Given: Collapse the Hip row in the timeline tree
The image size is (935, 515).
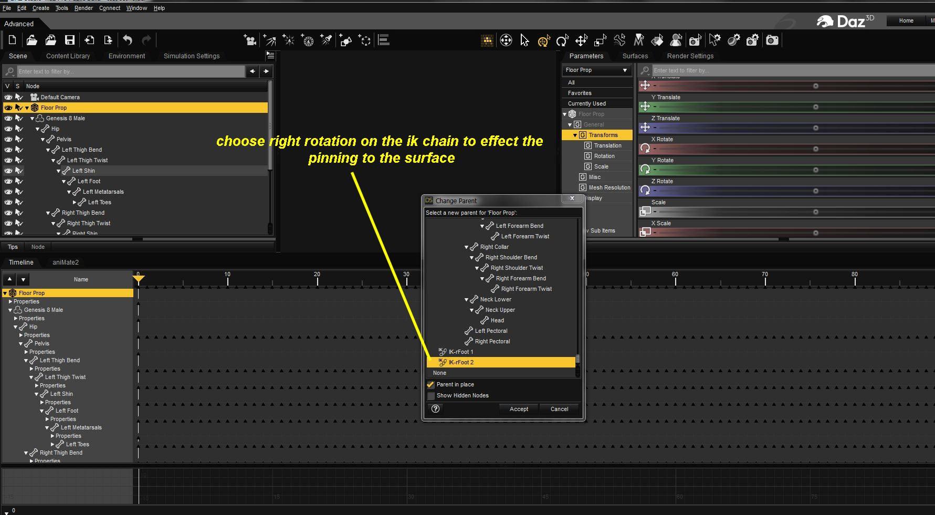Looking at the screenshot, I should pos(15,327).
